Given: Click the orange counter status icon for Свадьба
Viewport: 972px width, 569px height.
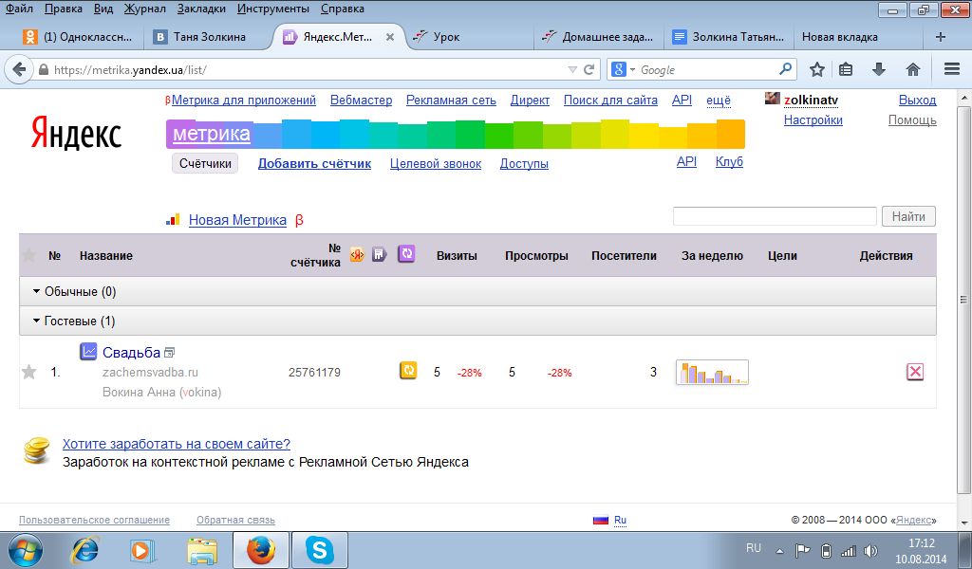Looking at the screenshot, I should coord(408,370).
